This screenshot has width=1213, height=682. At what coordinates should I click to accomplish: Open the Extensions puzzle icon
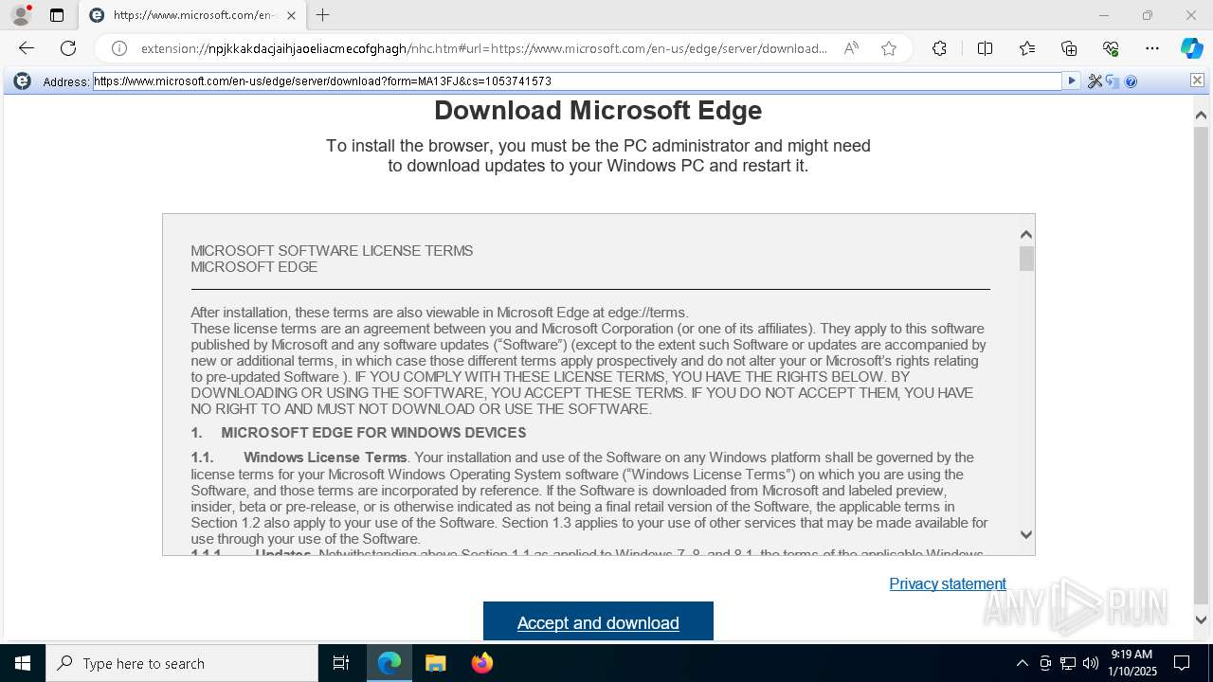pyautogui.click(x=939, y=48)
